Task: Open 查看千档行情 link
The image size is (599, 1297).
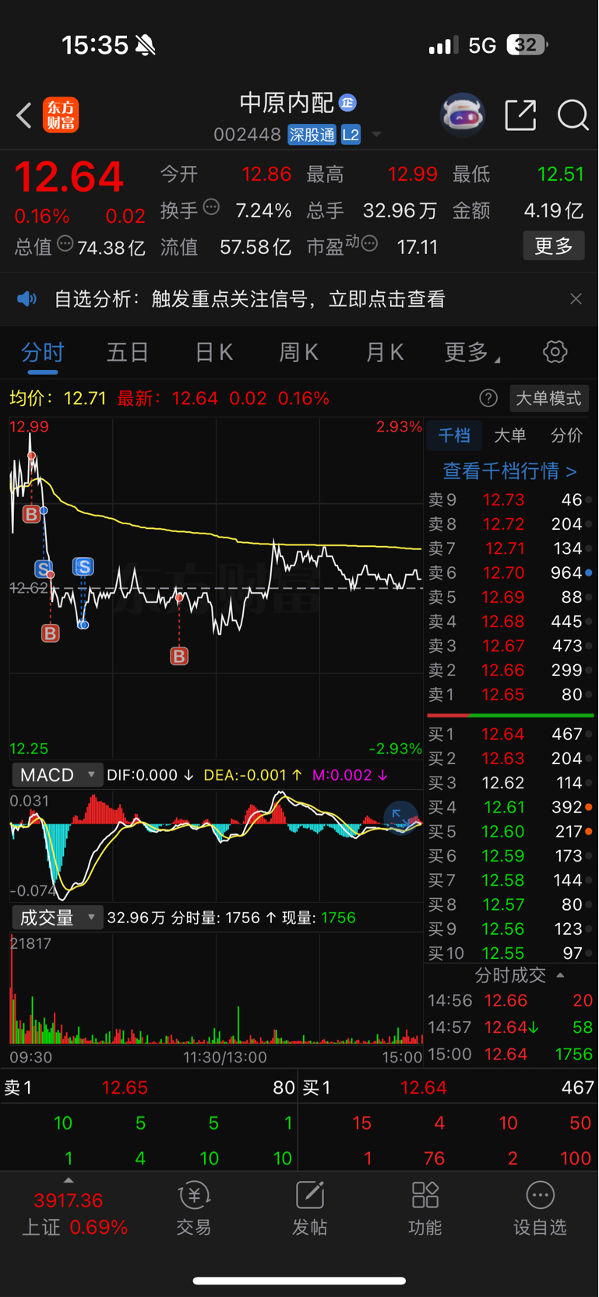Action: click(x=509, y=471)
